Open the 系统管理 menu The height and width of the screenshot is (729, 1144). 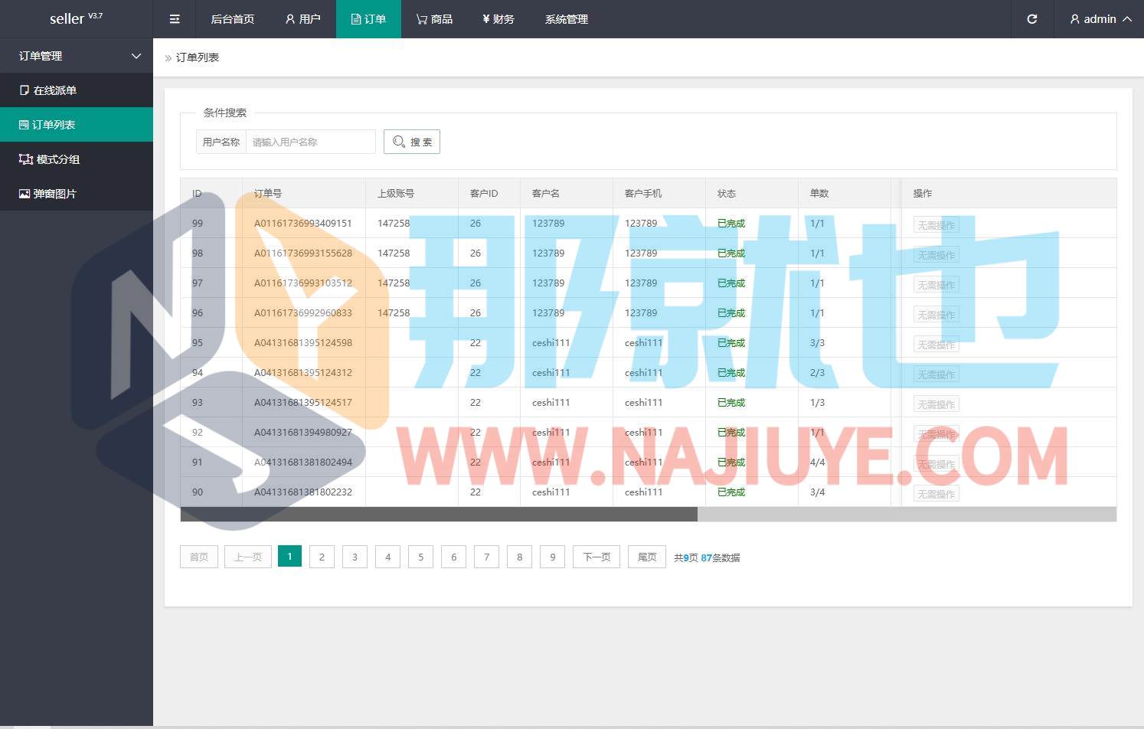[x=566, y=19]
